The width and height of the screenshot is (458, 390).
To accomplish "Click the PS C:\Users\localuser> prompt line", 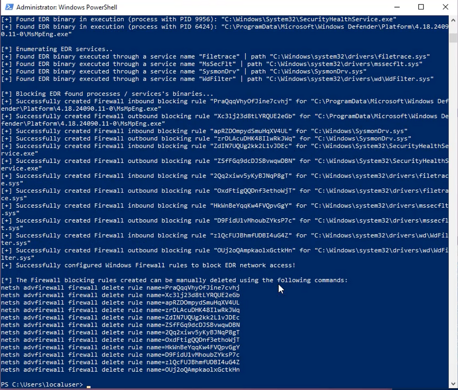I will [x=42, y=385].
